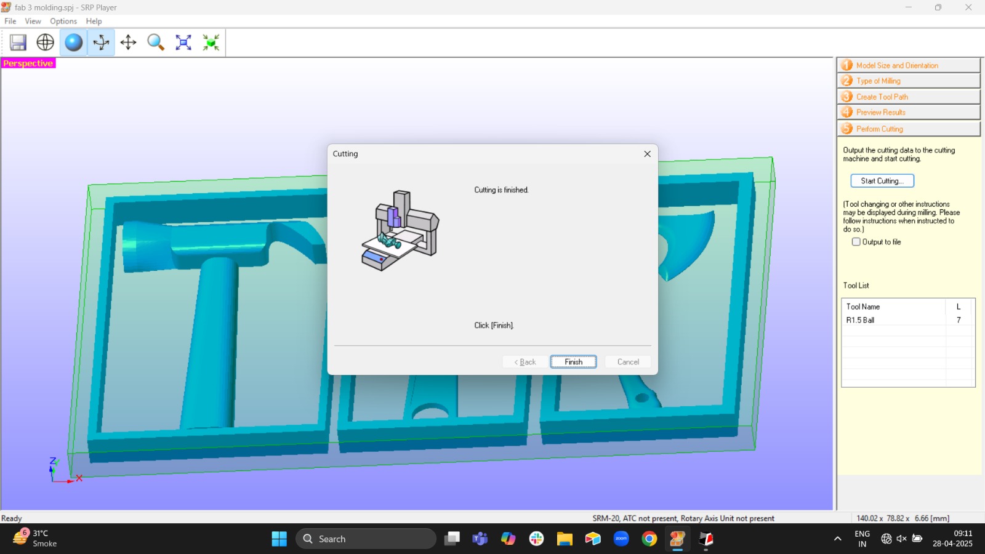Open the red app icon next to SRP Player on taskbar

[x=706, y=539]
